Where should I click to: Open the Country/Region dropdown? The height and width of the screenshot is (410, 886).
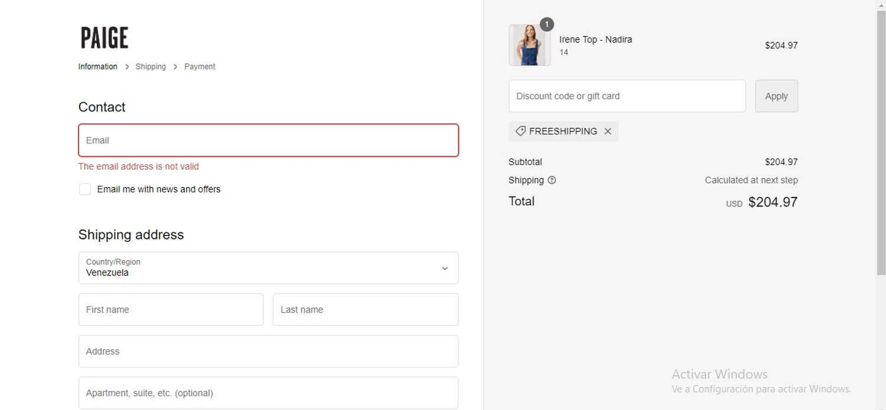click(268, 268)
